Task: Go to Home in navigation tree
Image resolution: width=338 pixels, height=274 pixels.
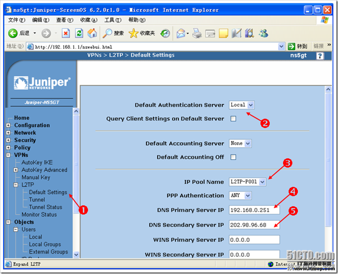Action: [x=22, y=118]
